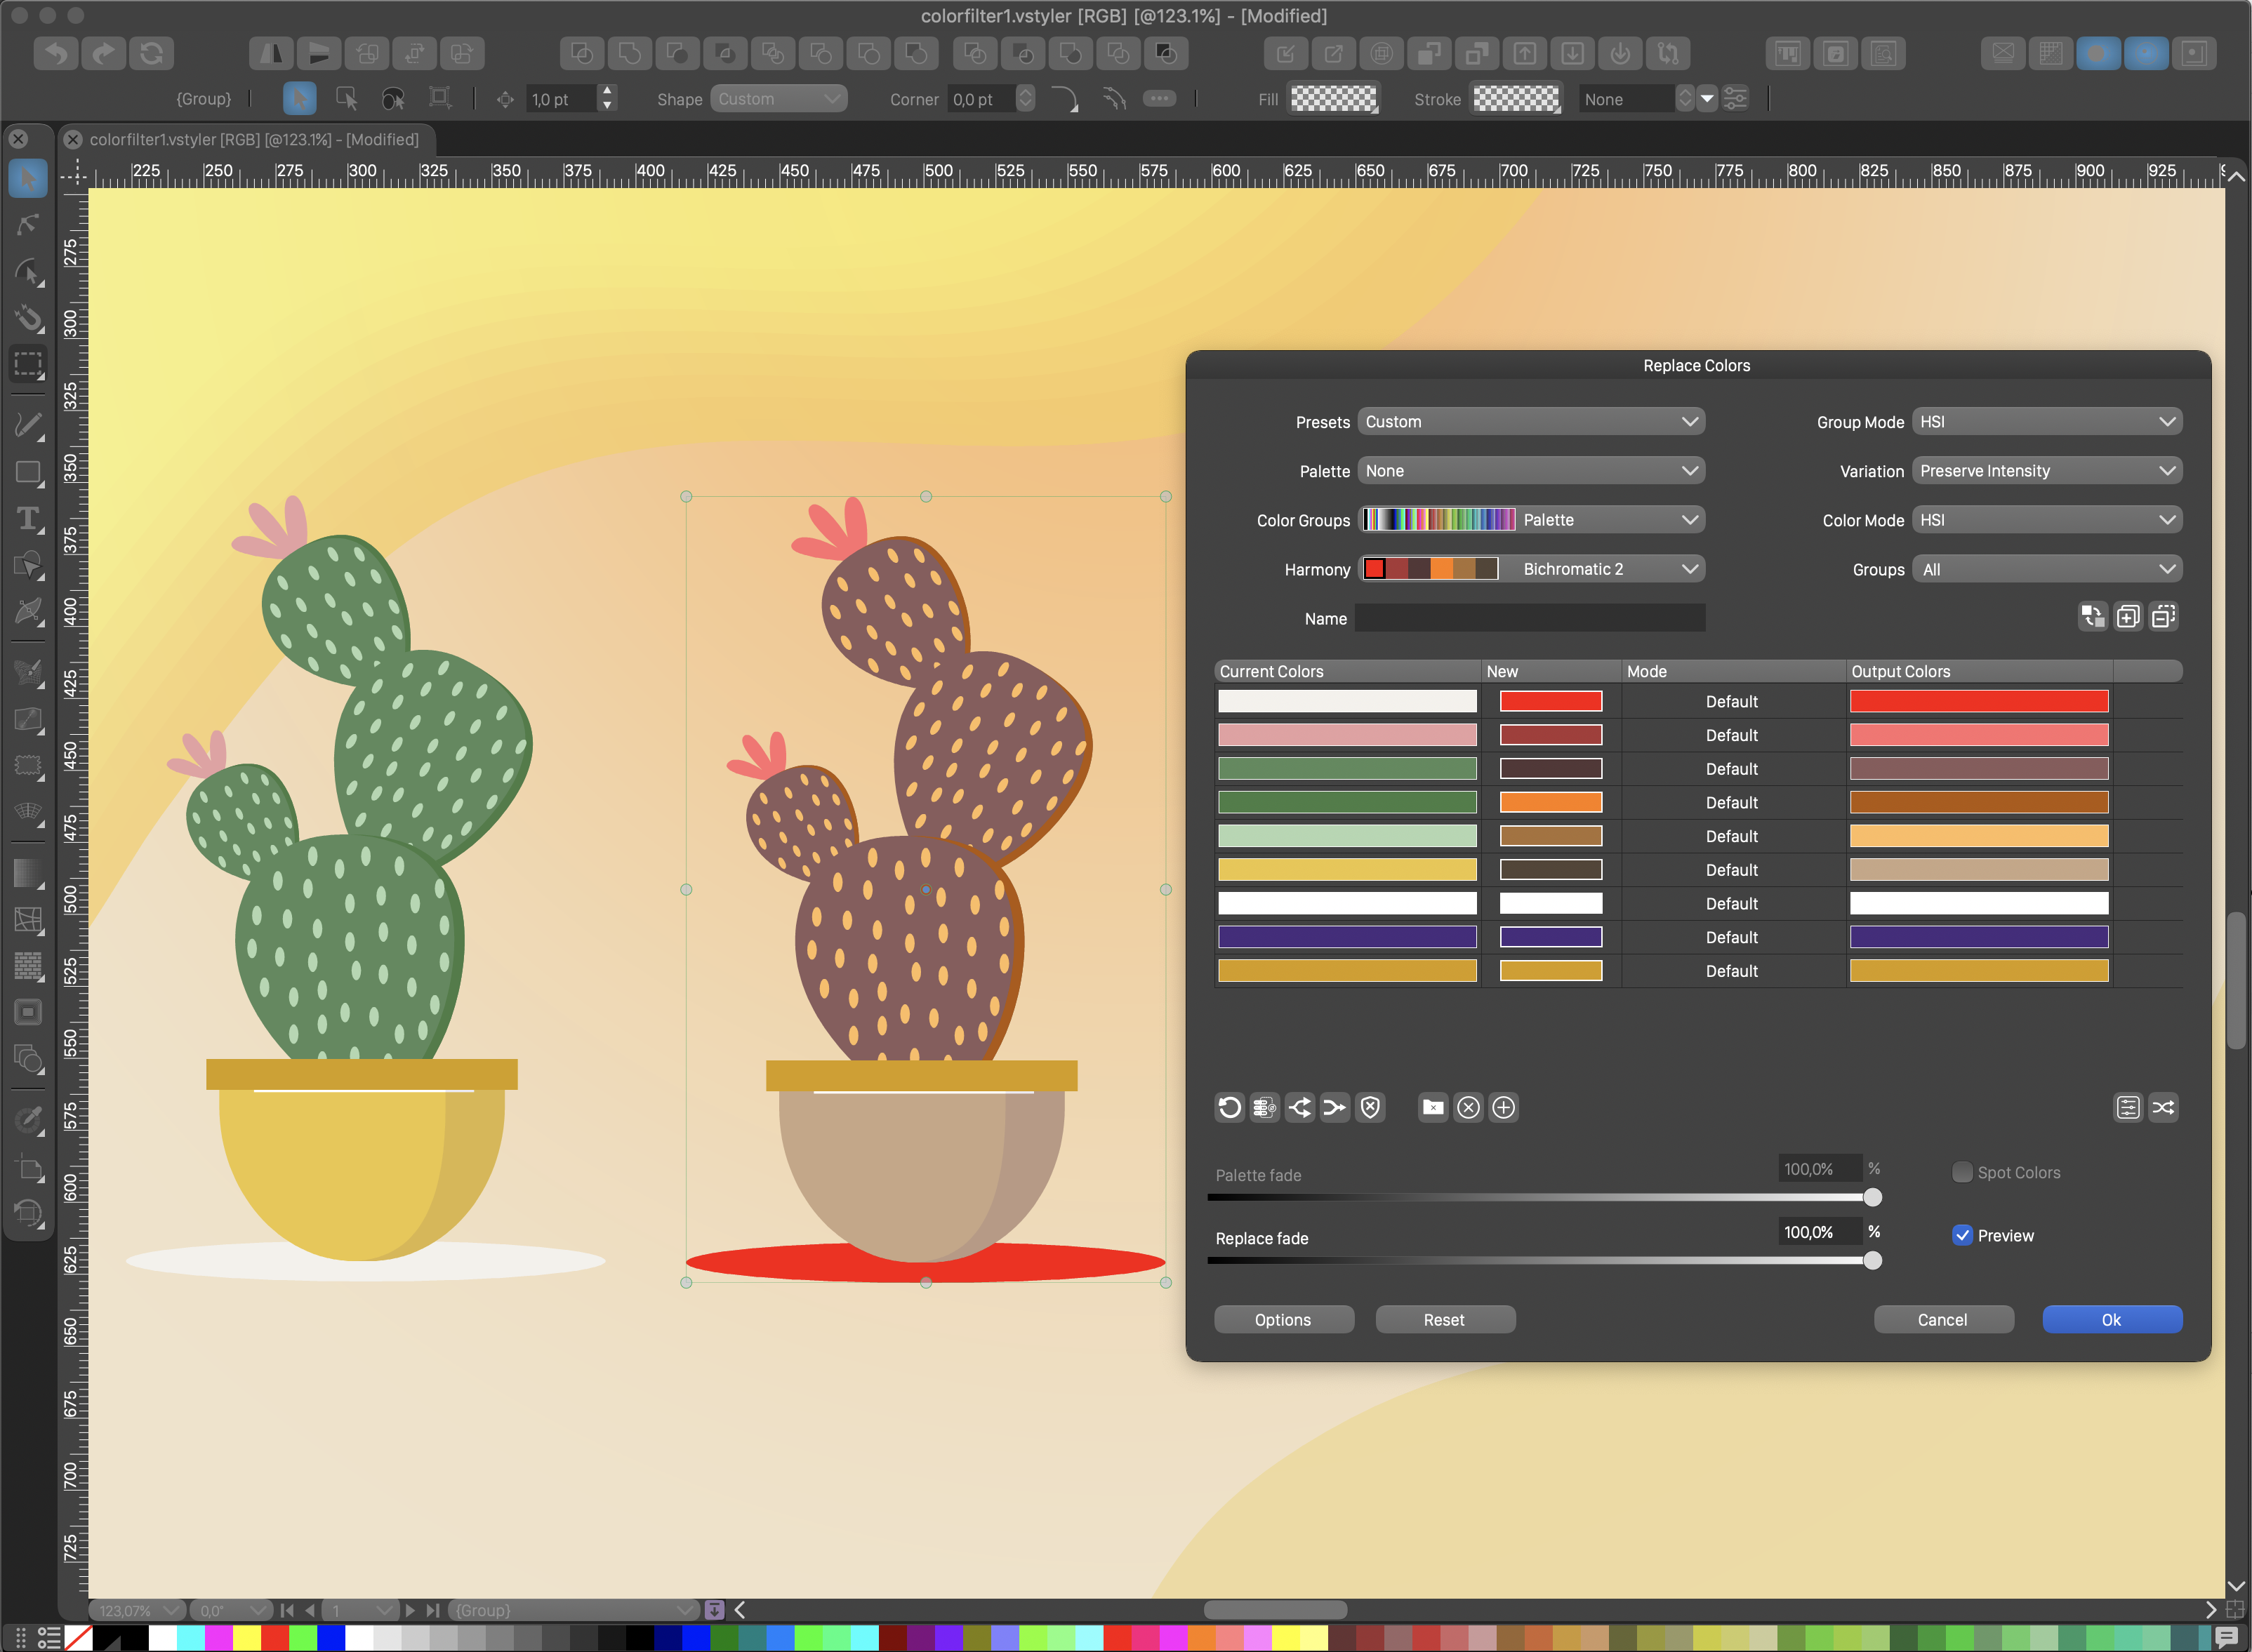Click the Name input field
2252x1652 pixels.
[1529, 618]
